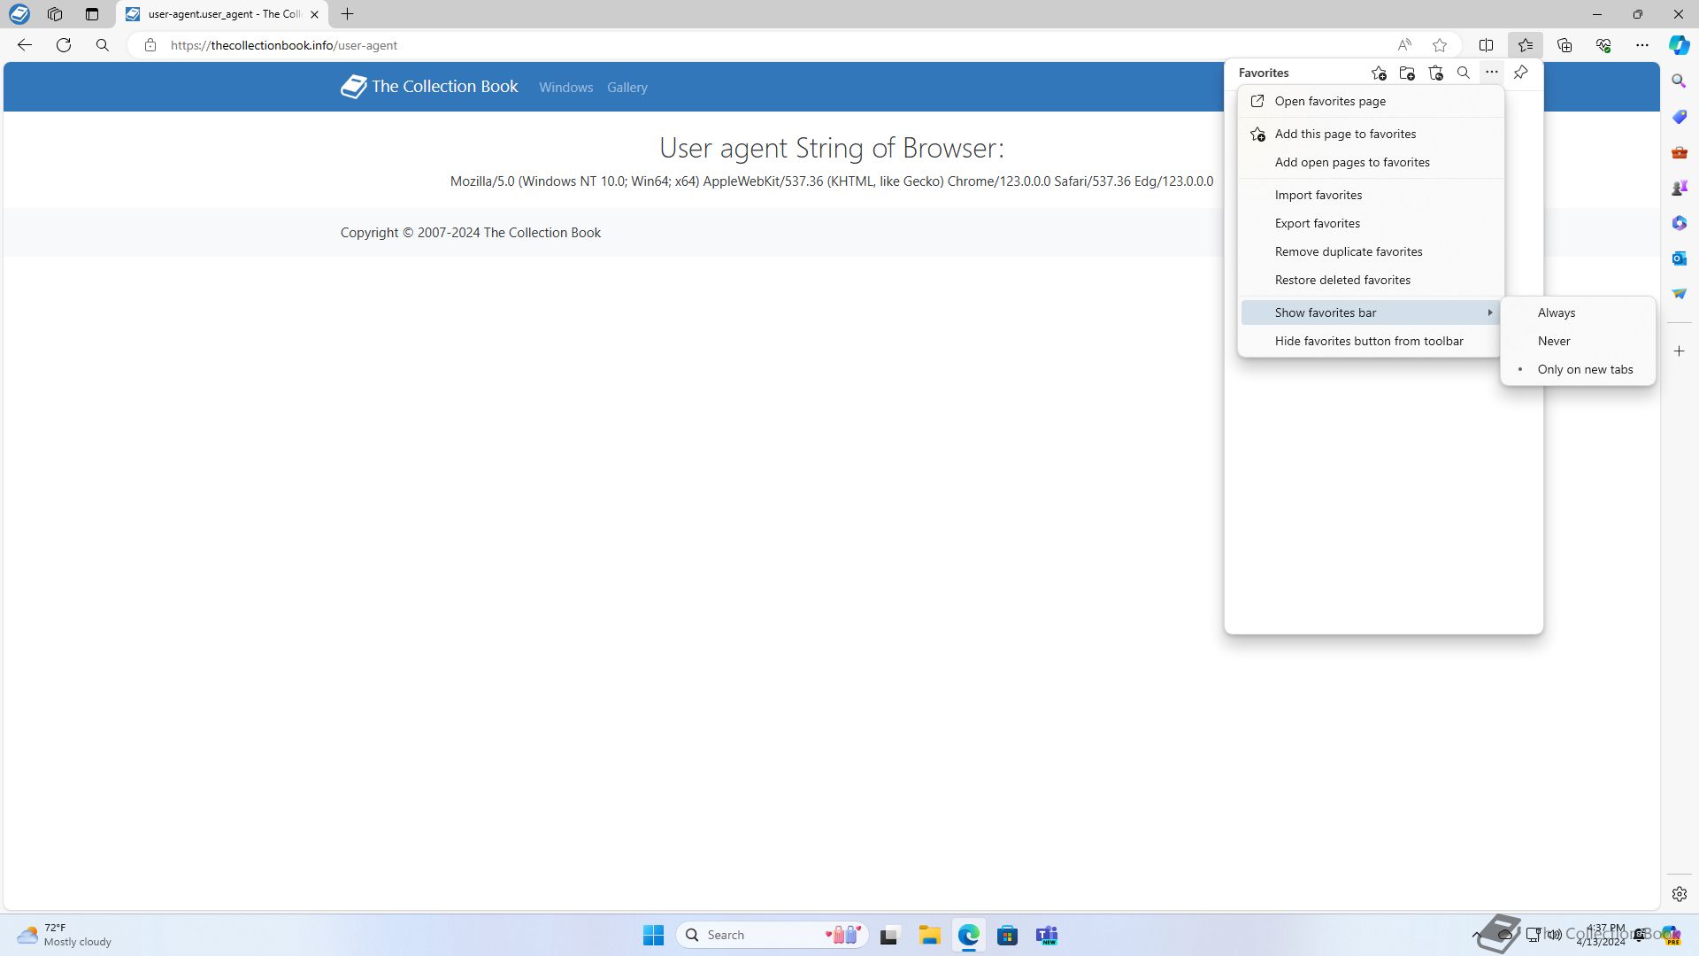Activate Read aloud icon in address bar
The width and height of the screenshot is (1699, 956).
(x=1404, y=45)
